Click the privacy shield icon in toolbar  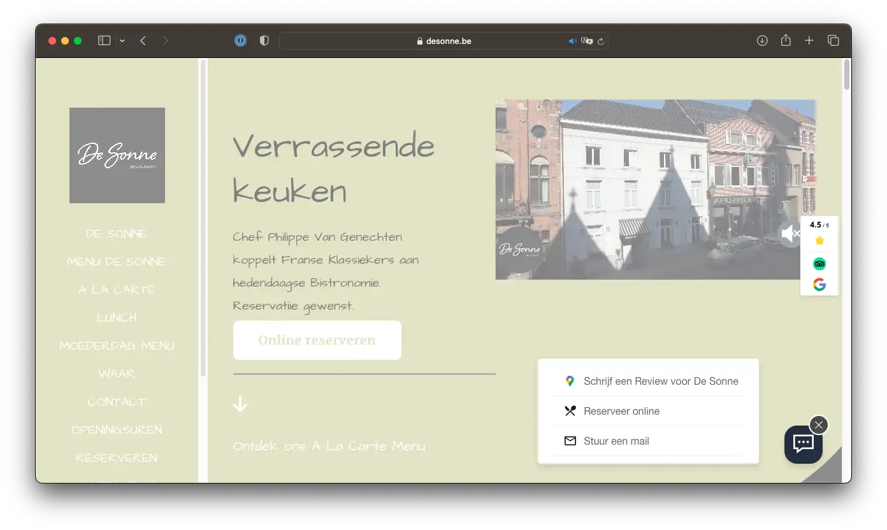point(264,41)
